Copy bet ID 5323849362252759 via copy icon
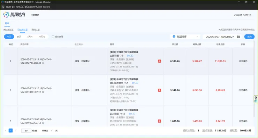 click(43, 123)
